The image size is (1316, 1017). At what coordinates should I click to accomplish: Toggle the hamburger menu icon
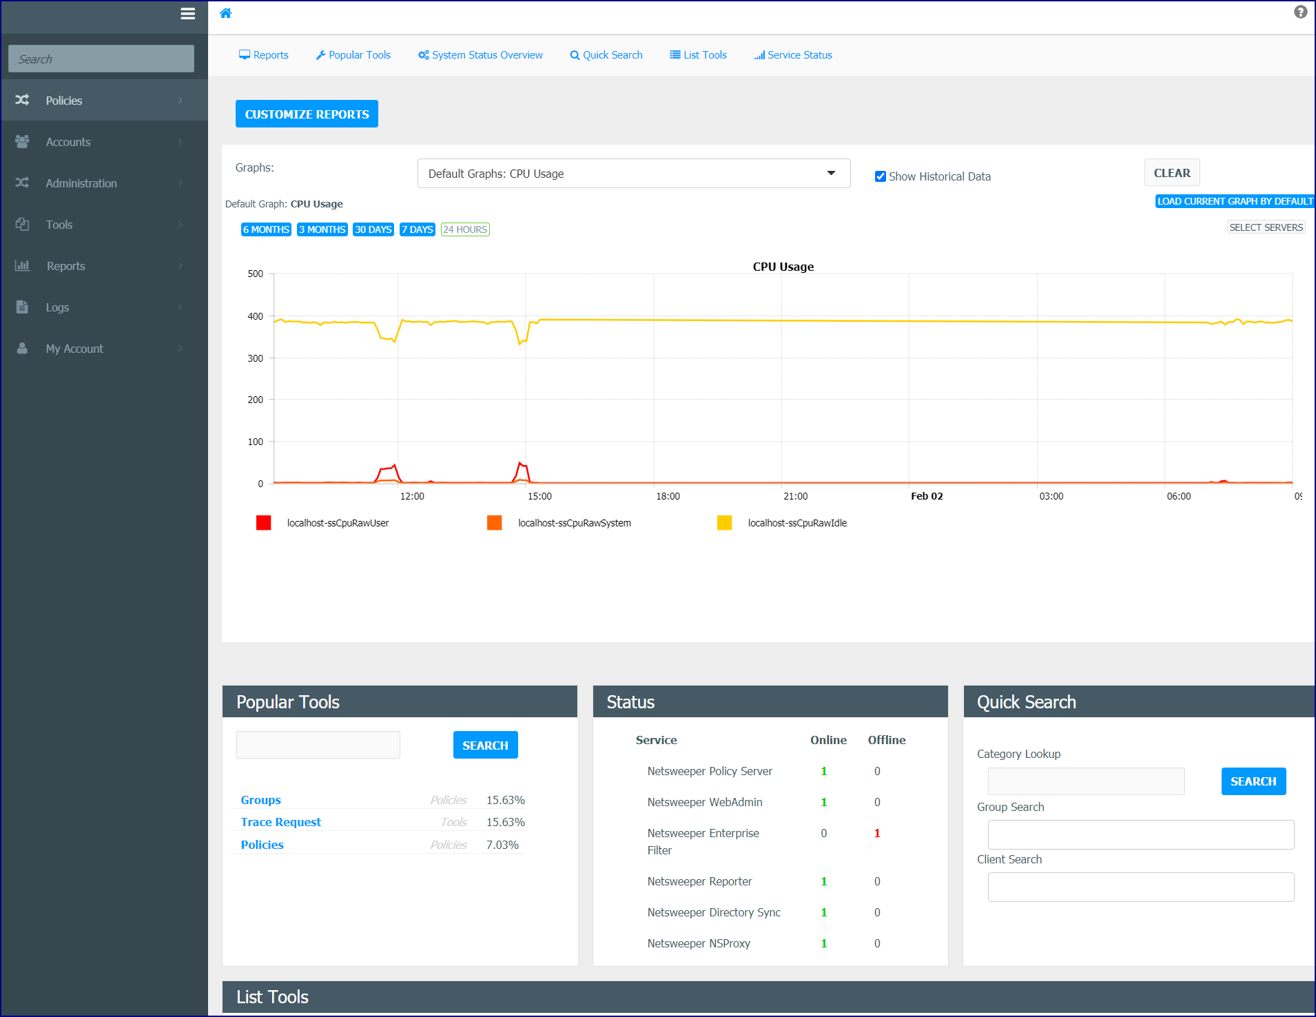click(187, 14)
